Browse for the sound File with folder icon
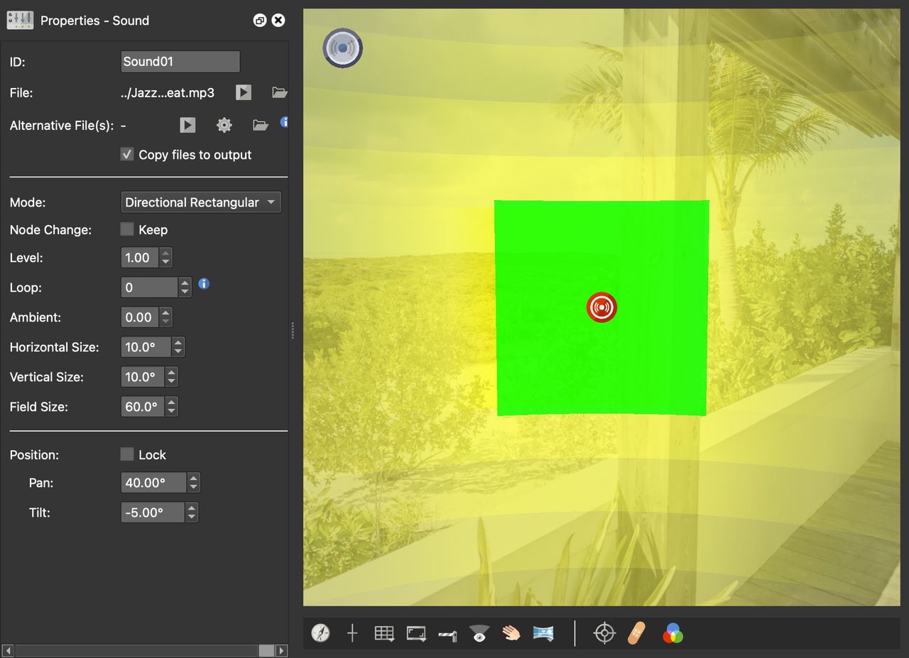Viewport: 909px width, 658px height. coord(279,92)
